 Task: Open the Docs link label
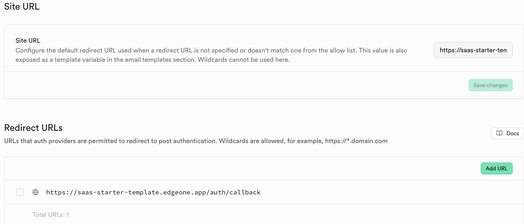click(512, 133)
